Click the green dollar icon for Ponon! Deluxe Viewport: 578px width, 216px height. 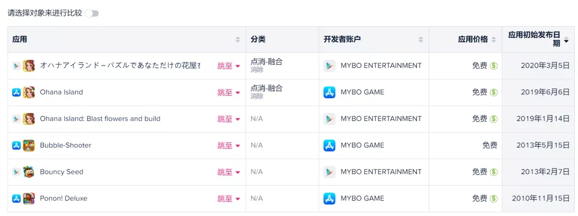(493, 198)
